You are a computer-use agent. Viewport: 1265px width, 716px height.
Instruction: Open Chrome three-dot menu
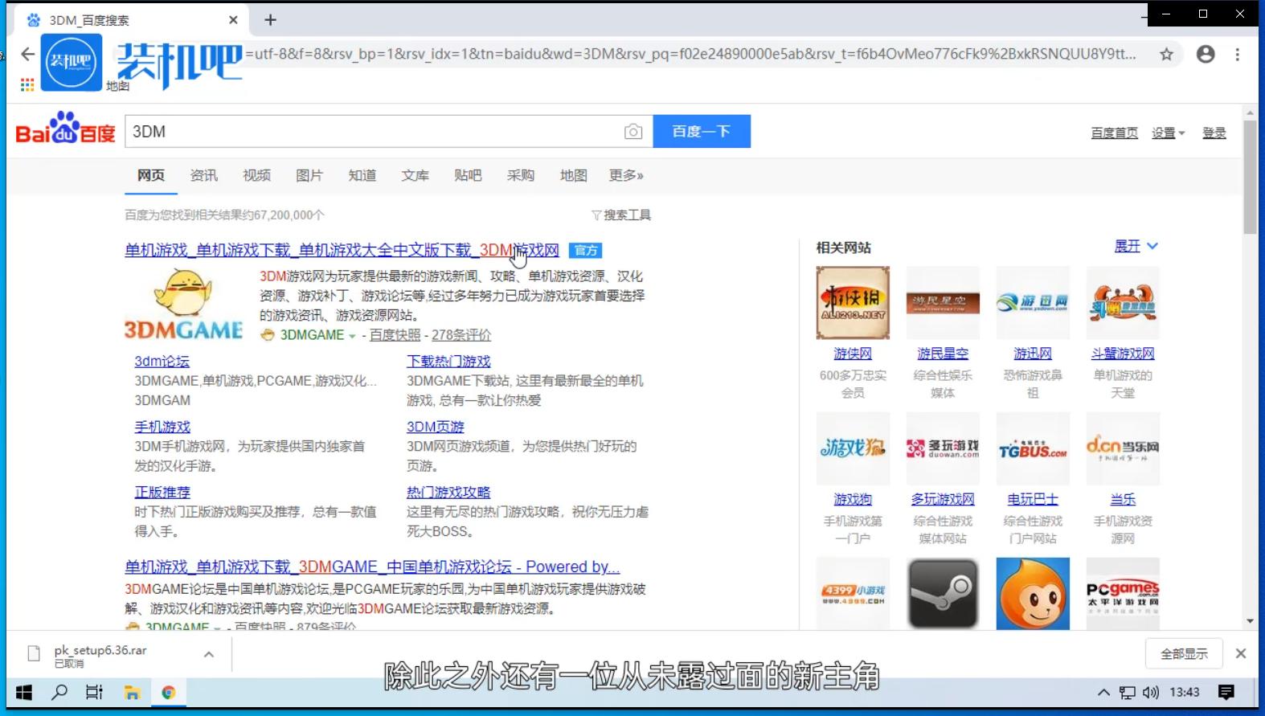[x=1238, y=54]
